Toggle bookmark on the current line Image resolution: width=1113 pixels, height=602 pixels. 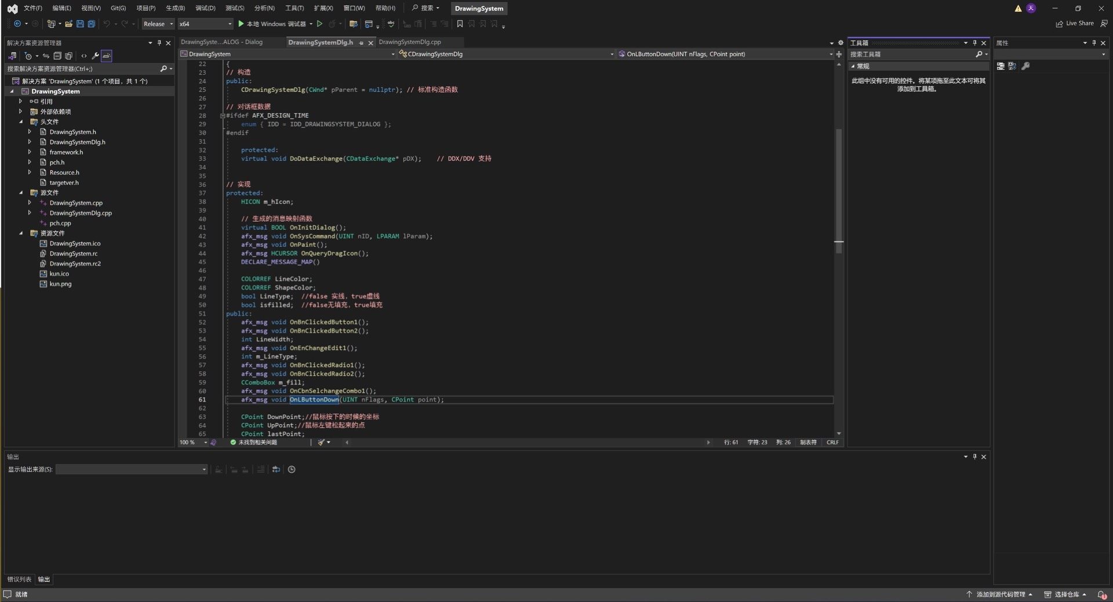(x=460, y=24)
